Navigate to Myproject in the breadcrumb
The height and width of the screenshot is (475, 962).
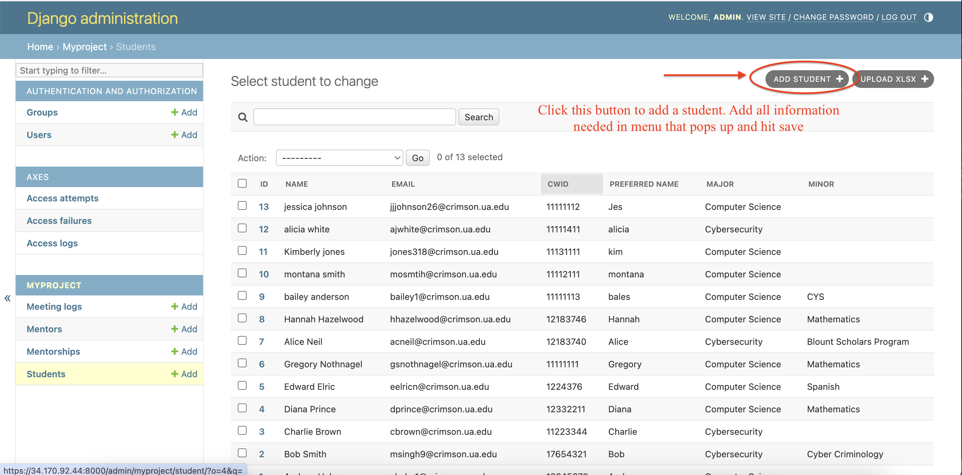84,47
